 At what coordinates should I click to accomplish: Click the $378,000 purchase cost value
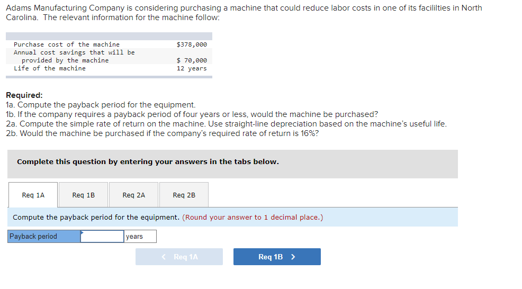coord(192,44)
